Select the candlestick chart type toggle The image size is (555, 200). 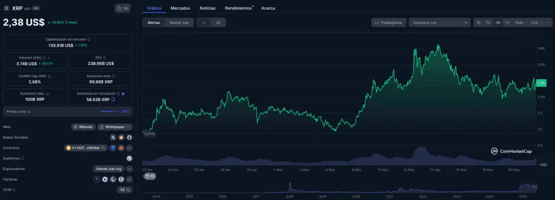click(218, 23)
